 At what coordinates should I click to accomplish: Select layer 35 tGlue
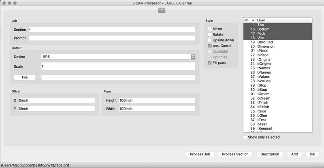click(278, 111)
